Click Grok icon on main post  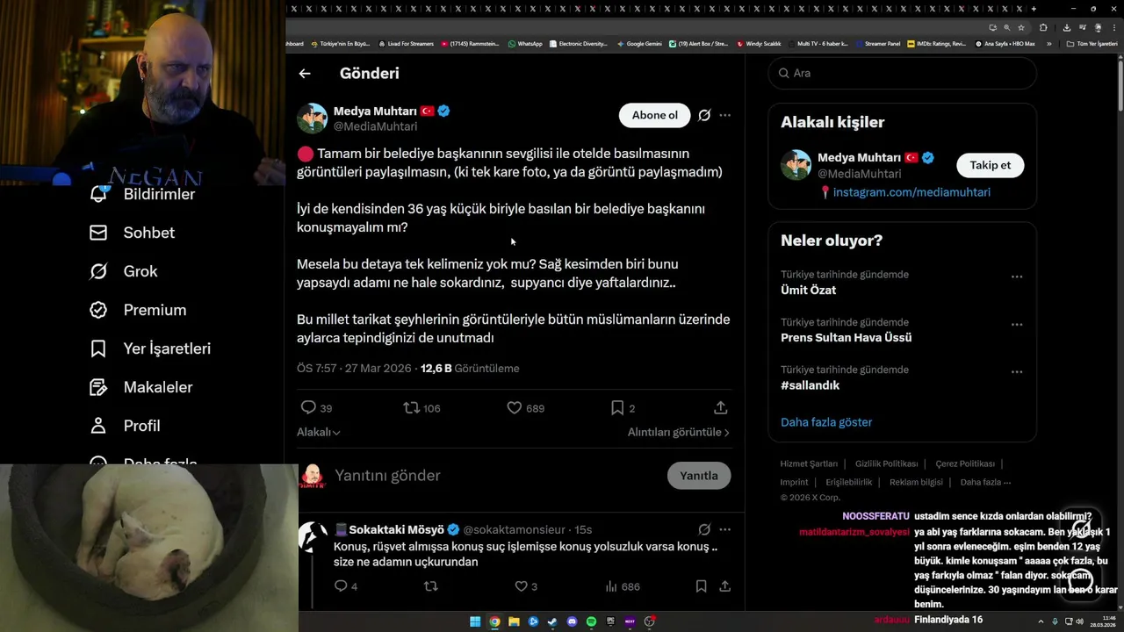point(704,115)
